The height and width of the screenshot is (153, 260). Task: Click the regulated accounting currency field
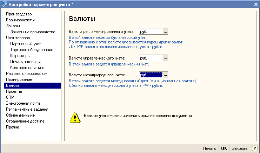151,32
